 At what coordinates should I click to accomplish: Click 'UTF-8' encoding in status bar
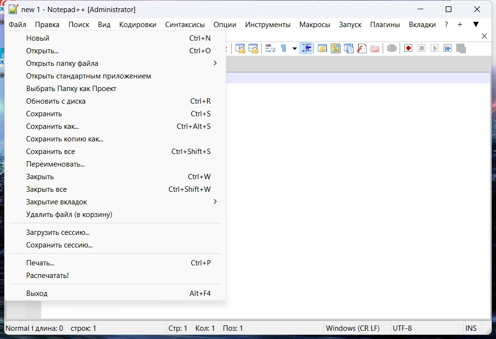[426, 328]
